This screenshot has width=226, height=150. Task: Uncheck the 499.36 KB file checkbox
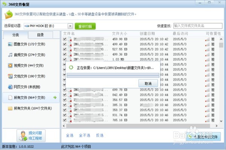[x=65, y=54]
